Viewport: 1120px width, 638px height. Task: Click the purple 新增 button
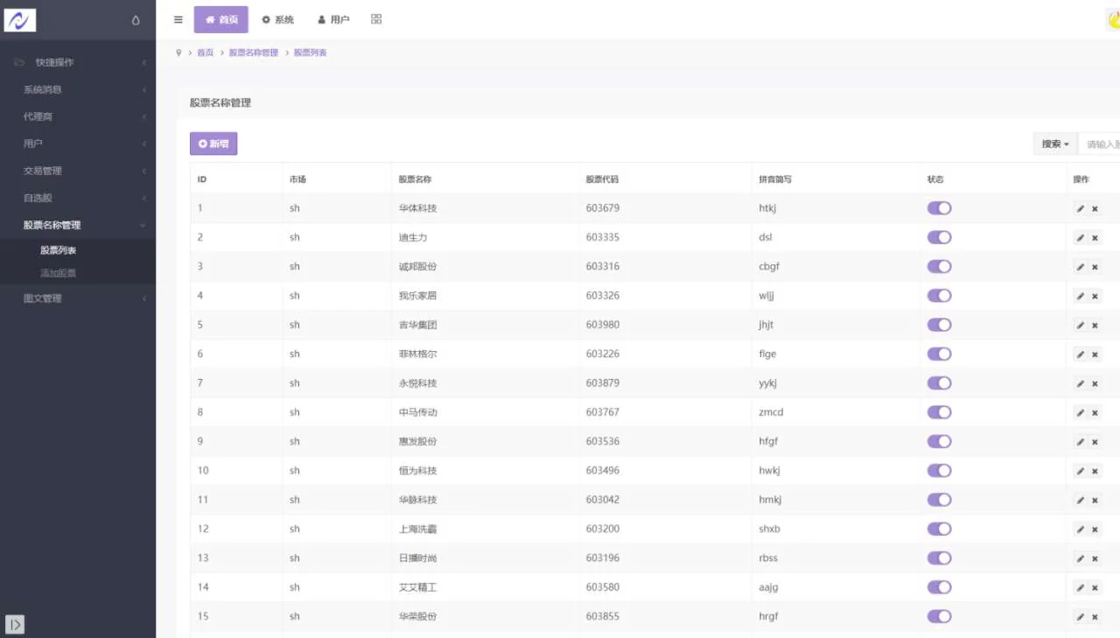(x=213, y=144)
